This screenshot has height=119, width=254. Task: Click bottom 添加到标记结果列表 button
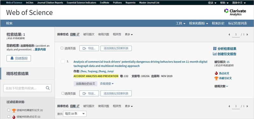[x=116, y=94]
